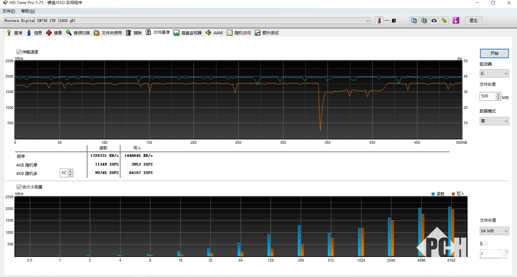Open the 帮助(H) menu
The image size is (517, 277).
coord(28,11)
